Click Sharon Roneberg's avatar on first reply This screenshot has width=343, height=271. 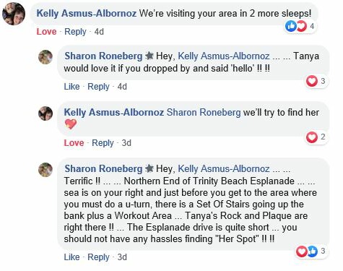coord(45,57)
